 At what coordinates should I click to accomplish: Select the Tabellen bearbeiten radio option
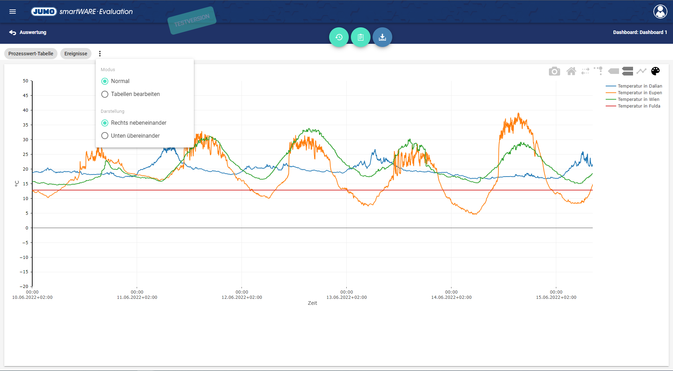point(105,94)
